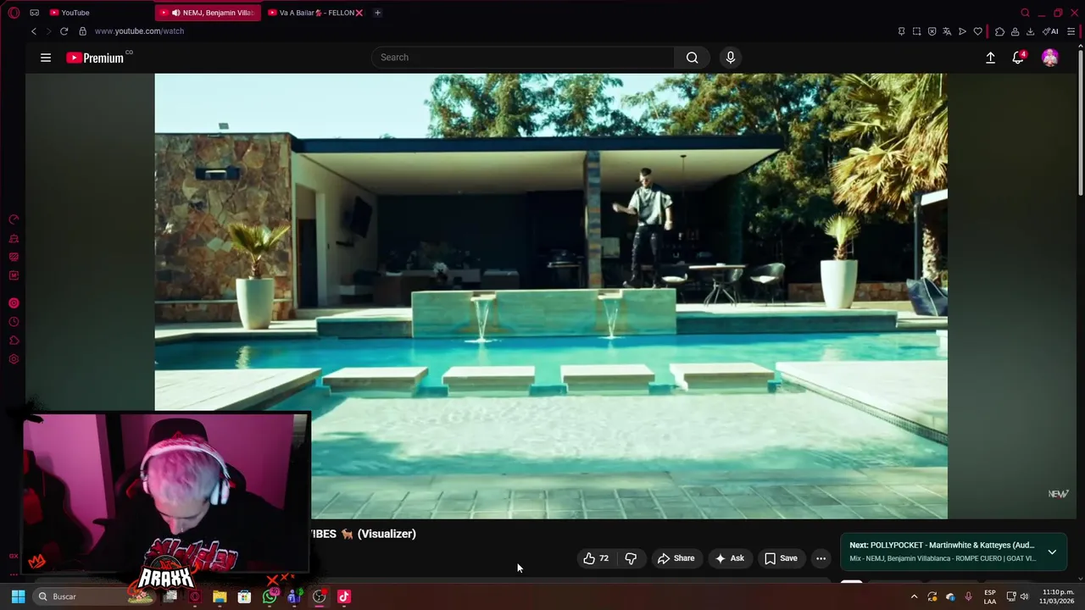
Task: Open GX Control speedometer in sidebar
Action: pyautogui.click(x=14, y=219)
